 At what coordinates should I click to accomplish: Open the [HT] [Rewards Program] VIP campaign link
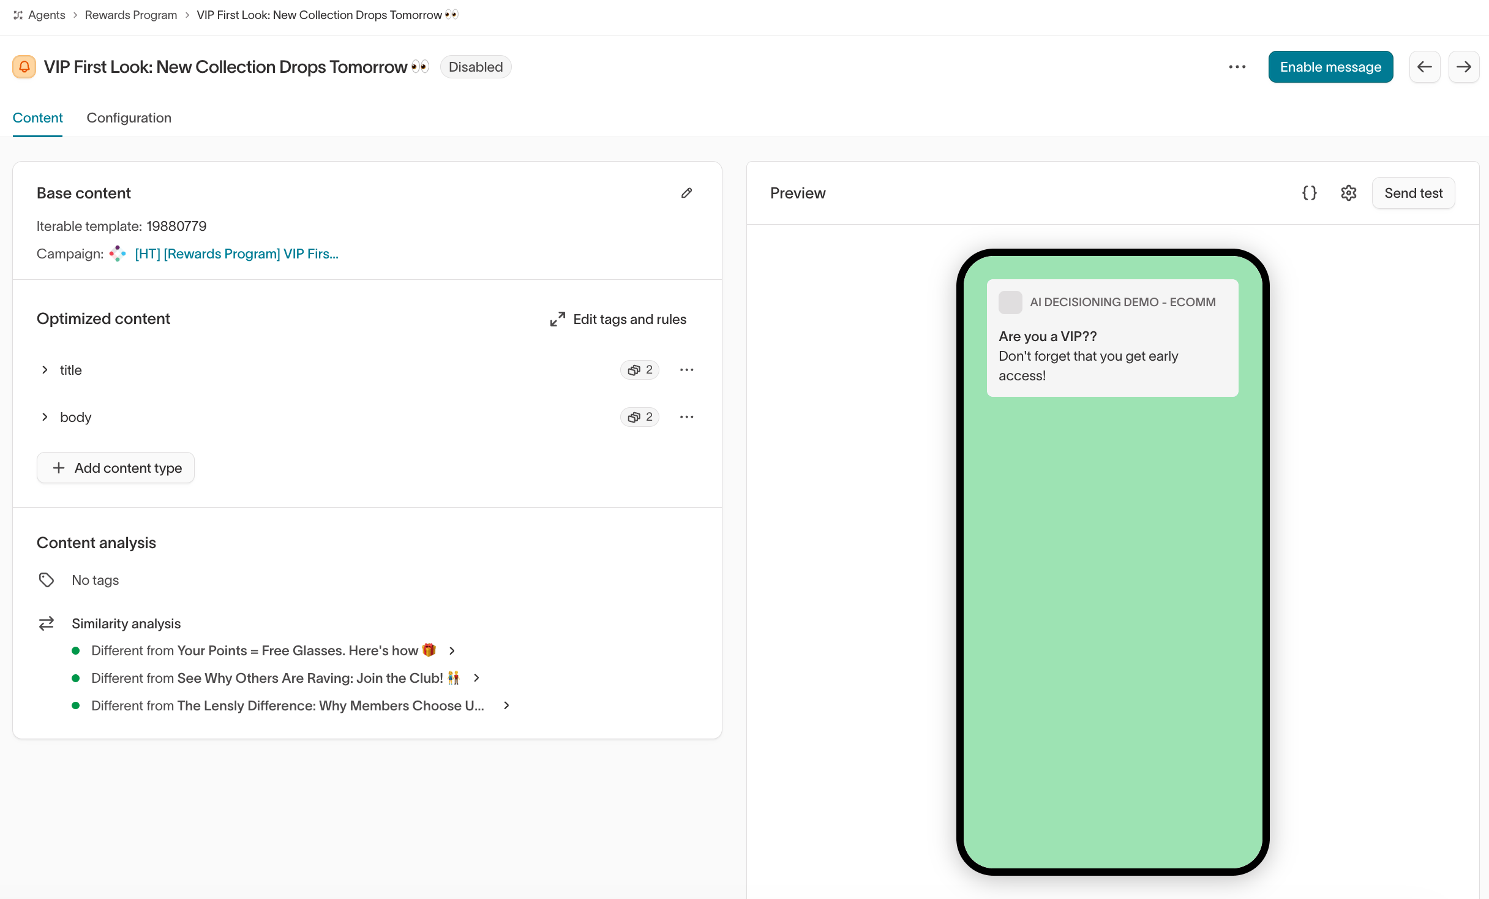point(236,254)
